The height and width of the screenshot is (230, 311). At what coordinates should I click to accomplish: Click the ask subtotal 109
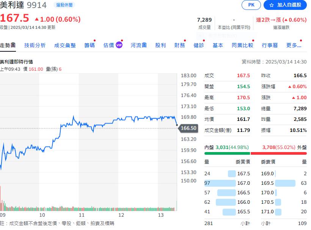pos(302,224)
